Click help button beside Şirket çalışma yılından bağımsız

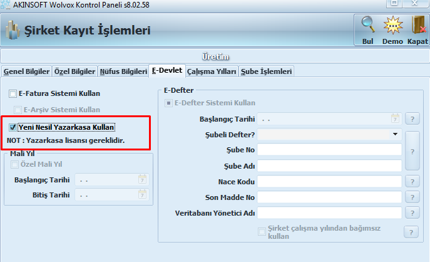coord(411,233)
